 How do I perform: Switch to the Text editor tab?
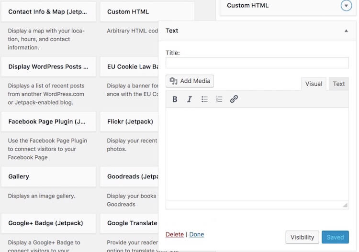pyautogui.click(x=339, y=84)
